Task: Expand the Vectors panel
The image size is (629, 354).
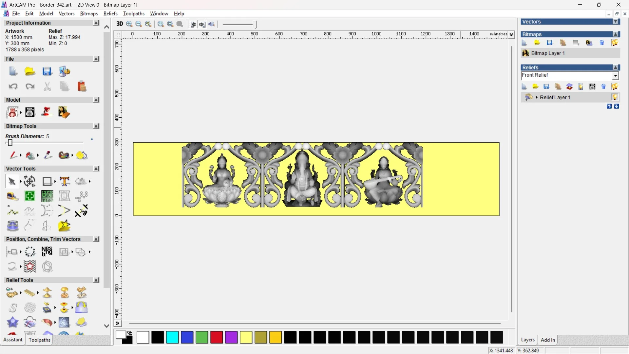Action: 616,22
